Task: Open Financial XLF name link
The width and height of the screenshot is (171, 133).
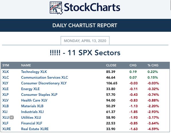Action: click(32, 123)
